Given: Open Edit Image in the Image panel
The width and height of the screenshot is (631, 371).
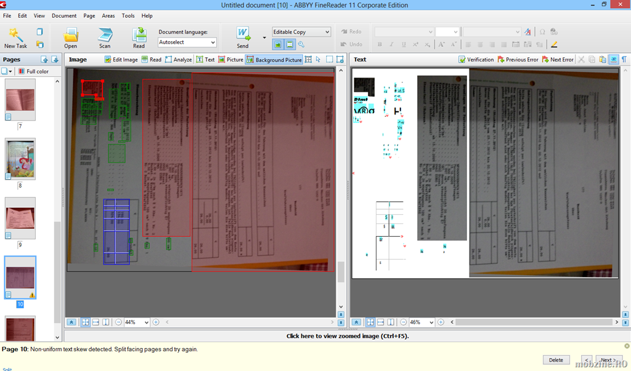Looking at the screenshot, I should (121, 60).
